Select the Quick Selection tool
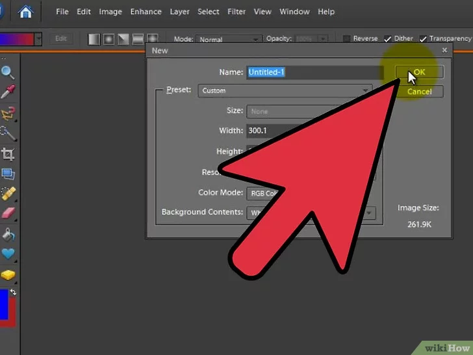Screen dimensions: 473x355 [x=8, y=133]
